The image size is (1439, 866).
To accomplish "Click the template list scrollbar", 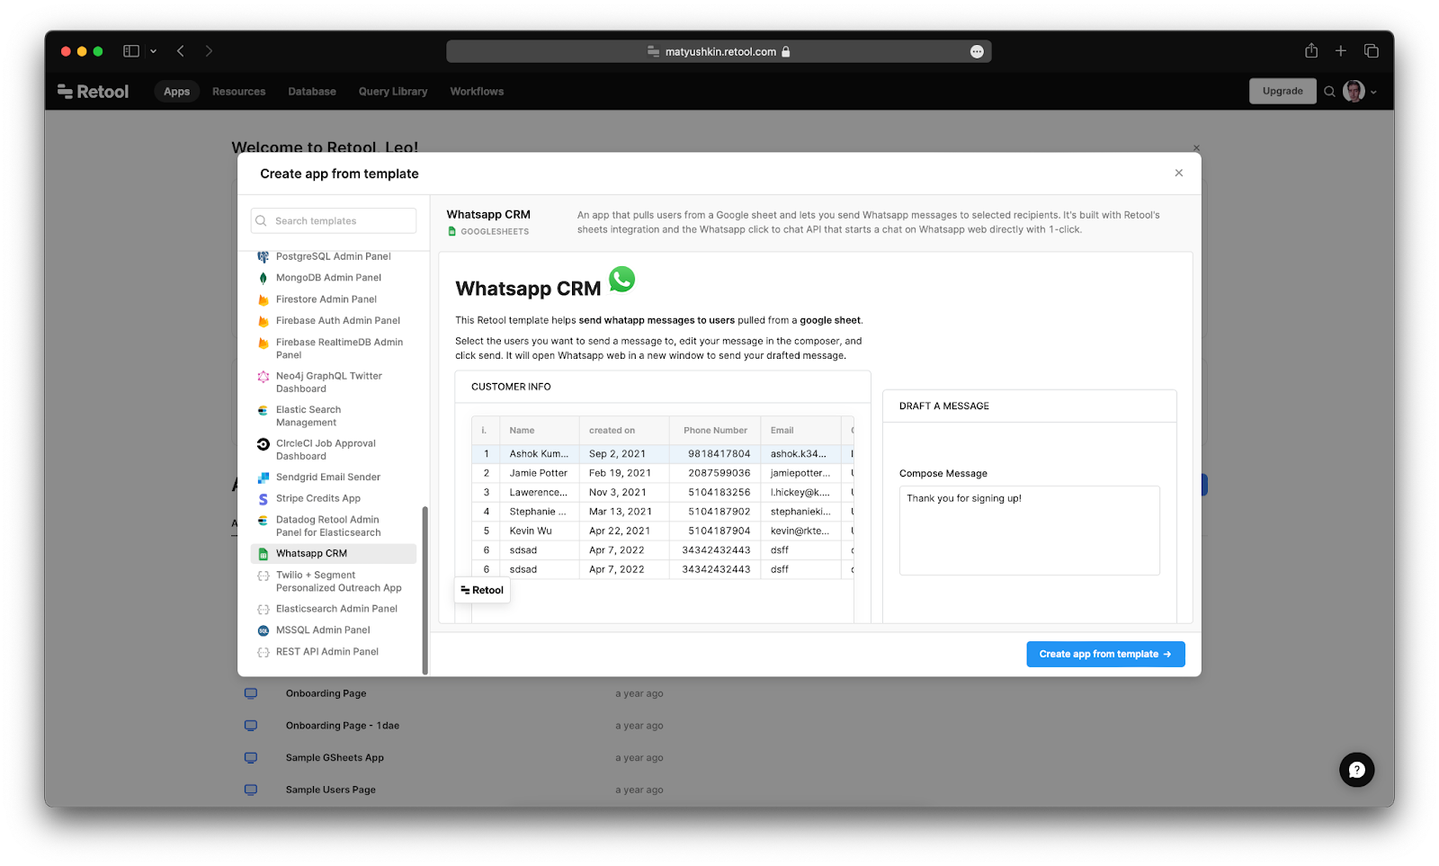I will (425, 590).
